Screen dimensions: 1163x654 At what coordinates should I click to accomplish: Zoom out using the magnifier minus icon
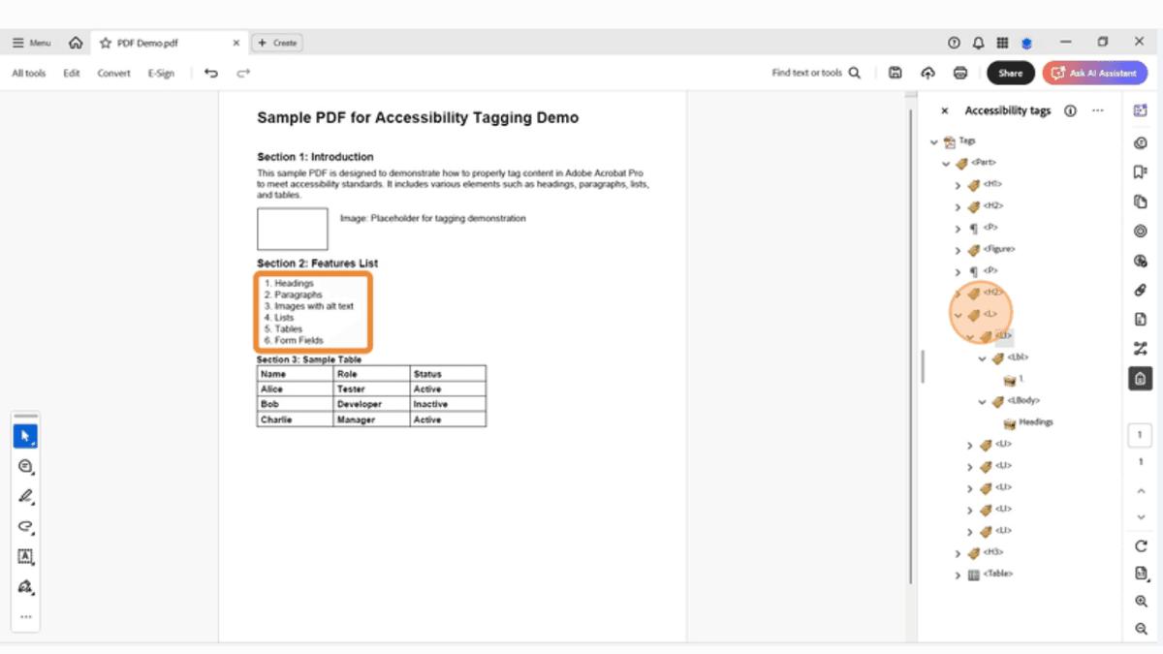(x=1140, y=630)
